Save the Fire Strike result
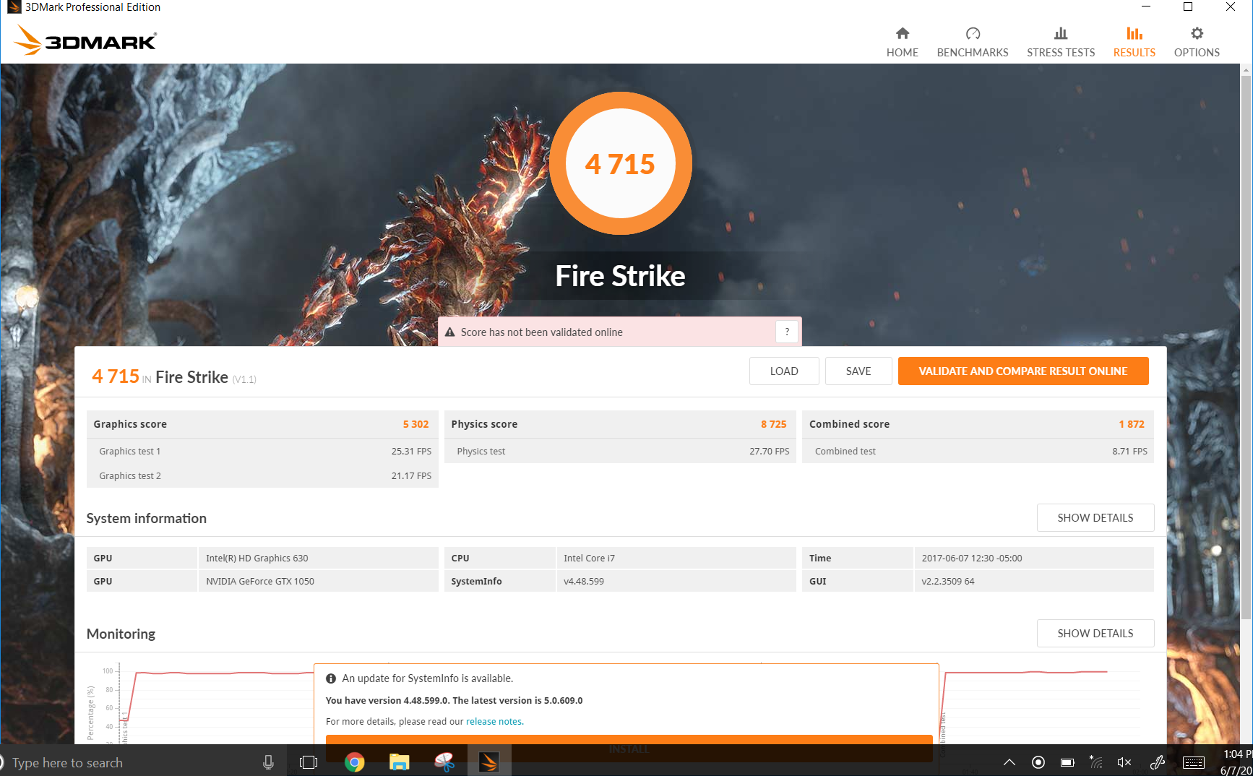 (858, 371)
